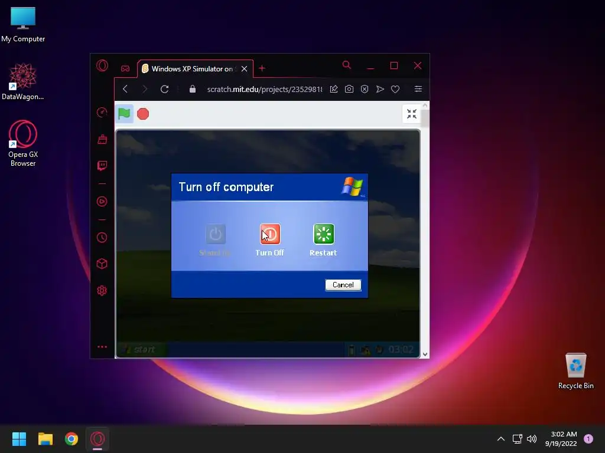The height and width of the screenshot is (453, 605).
Task: Open the Opera GX main menu logo
Action: click(102, 65)
